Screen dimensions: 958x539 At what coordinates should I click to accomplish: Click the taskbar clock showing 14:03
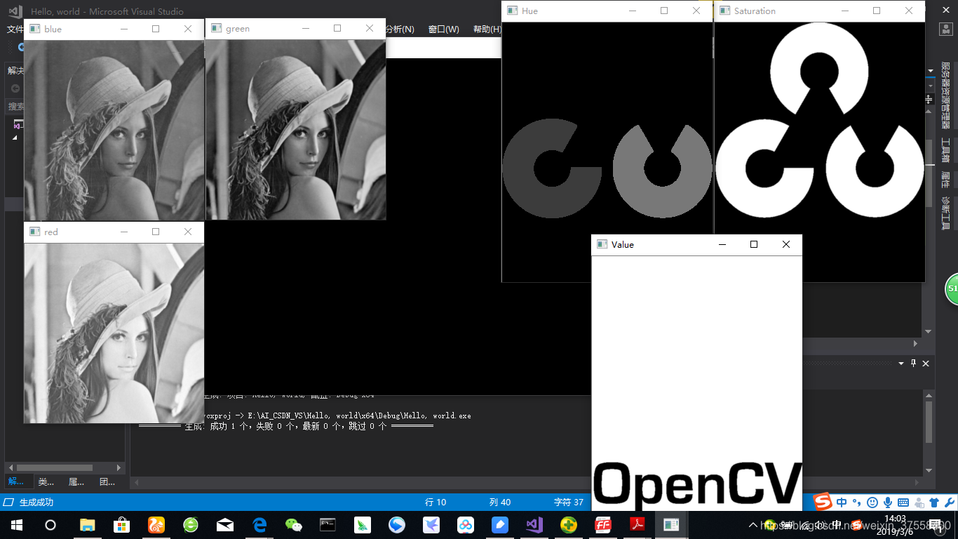896,525
